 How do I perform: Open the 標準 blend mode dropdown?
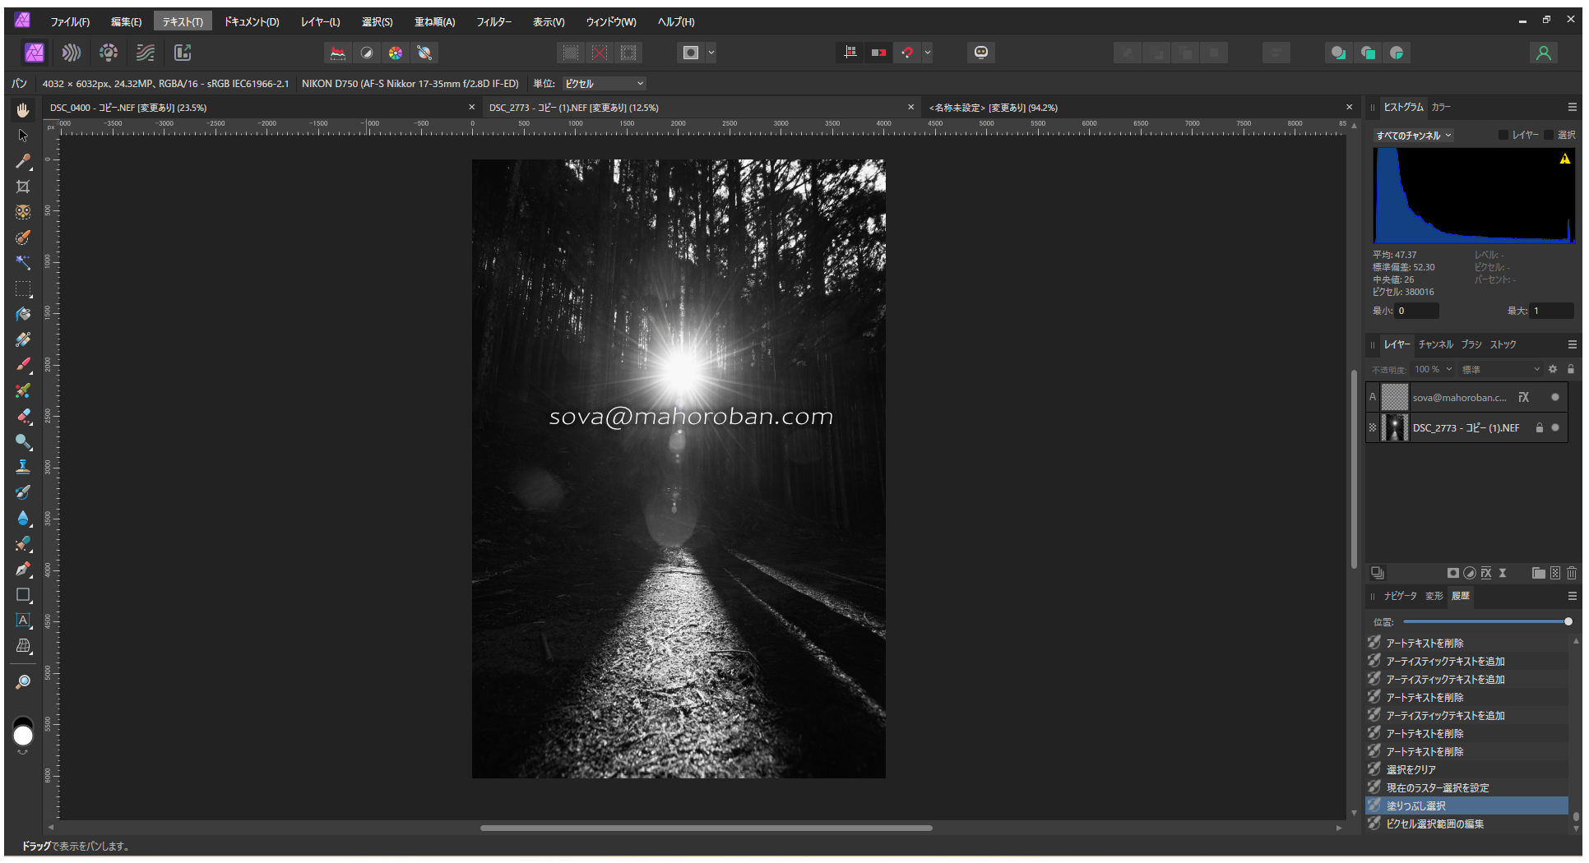click(1500, 369)
